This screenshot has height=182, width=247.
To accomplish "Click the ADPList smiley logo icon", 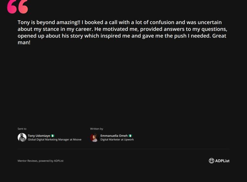I will point(211,161).
